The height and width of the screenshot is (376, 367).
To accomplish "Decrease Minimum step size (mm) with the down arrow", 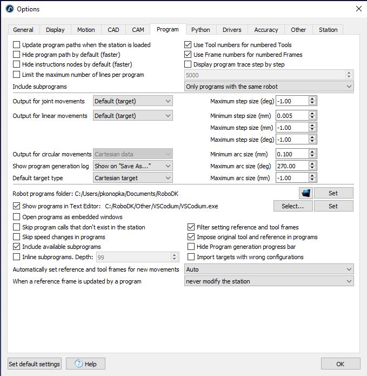I will pos(312,118).
